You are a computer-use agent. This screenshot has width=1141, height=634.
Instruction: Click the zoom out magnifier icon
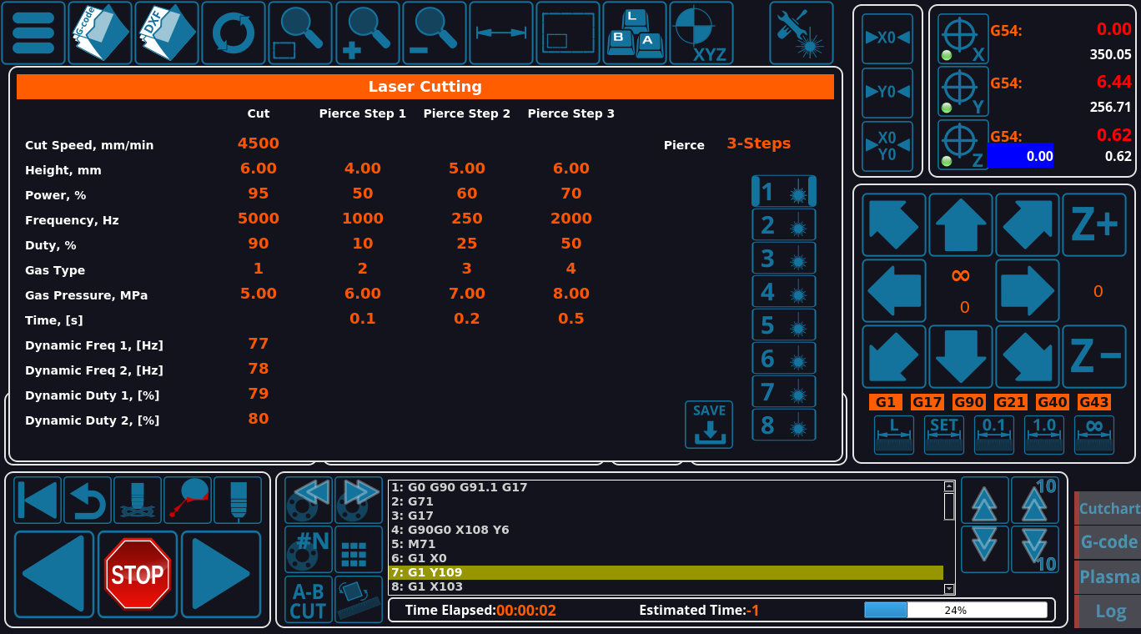coord(434,33)
